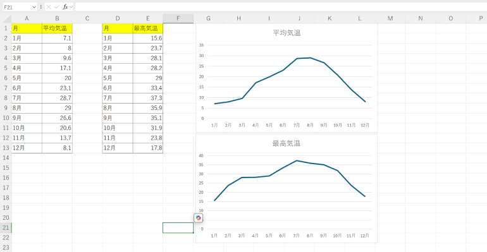This screenshot has height=252, width=487.
Task: Click cell A1 header 月
Action: 27,28
